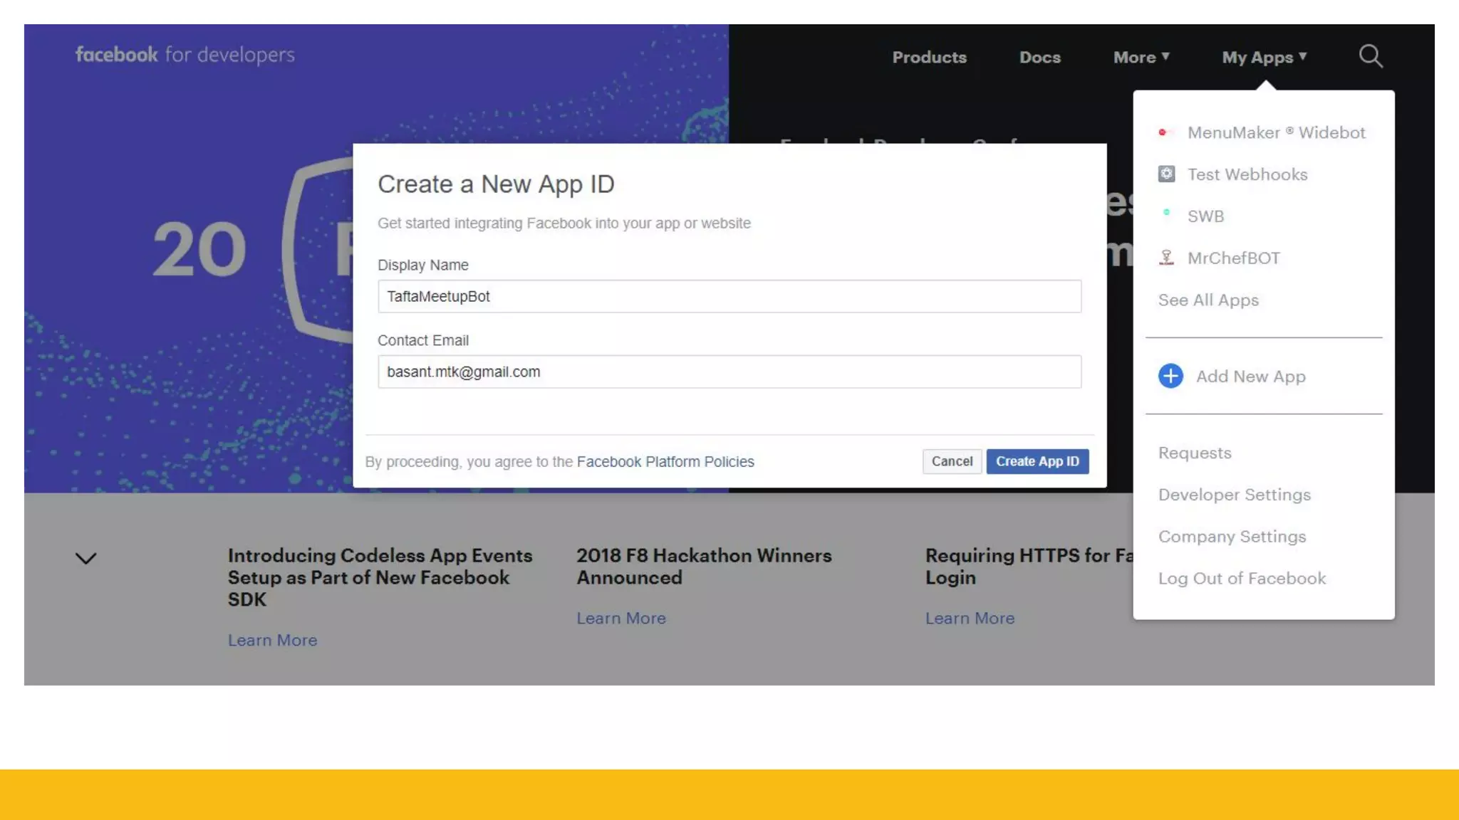Open Developer Settings menu entry
Viewport: 1459px width, 820px height.
[1234, 495]
